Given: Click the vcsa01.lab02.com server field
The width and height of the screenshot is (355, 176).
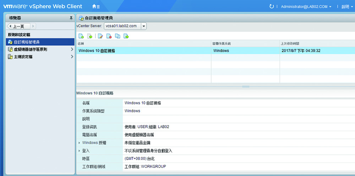Looking at the screenshot, I should [122, 26].
